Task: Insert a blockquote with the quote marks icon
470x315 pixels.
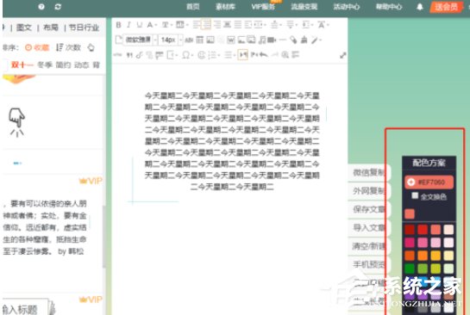Action: [x=129, y=55]
